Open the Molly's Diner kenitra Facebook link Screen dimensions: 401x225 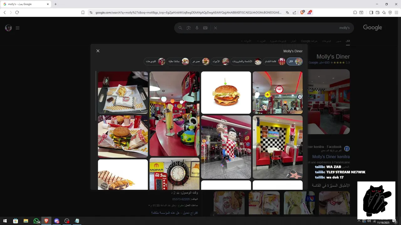[x=331, y=157]
